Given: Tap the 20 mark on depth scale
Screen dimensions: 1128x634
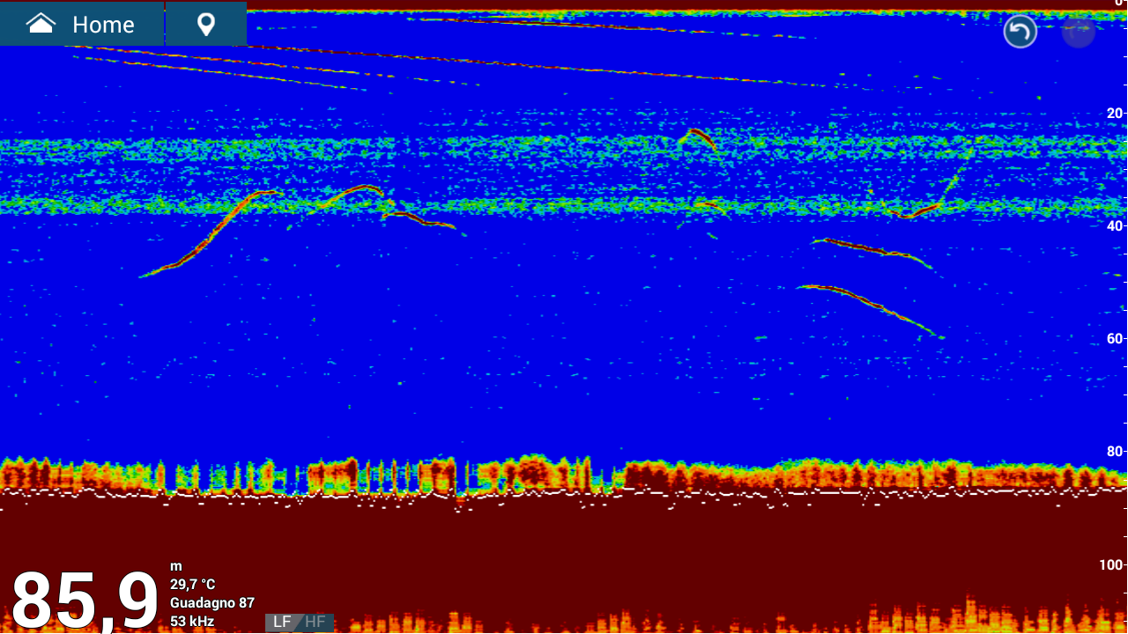Looking at the screenshot, I should (x=1116, y=113).
